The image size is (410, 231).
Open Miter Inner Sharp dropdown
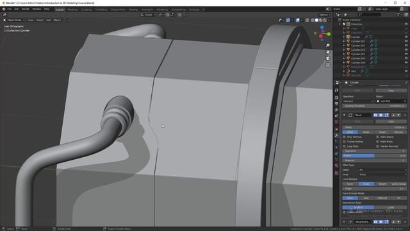tap(383, 175)
